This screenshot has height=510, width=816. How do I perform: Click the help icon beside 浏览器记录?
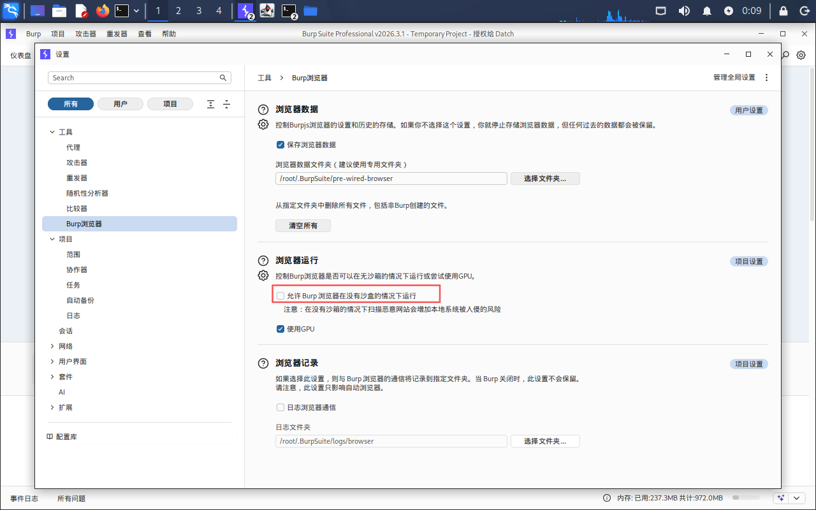point(263,363)
